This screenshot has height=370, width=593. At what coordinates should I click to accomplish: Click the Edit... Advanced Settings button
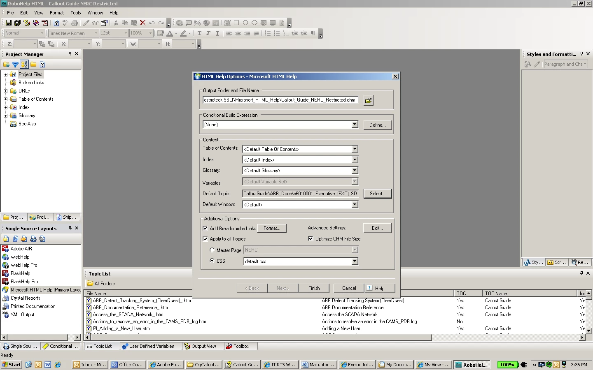point(377,228)
